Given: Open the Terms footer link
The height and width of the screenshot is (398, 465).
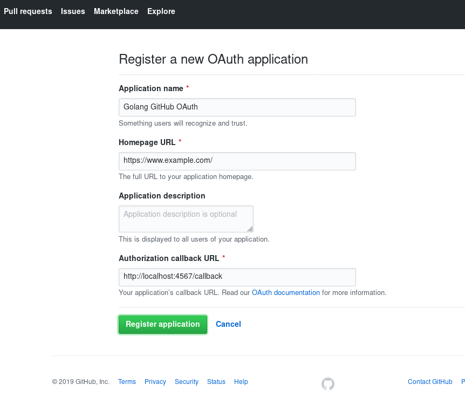Looking at the screenshot, I should coord(127,382).
